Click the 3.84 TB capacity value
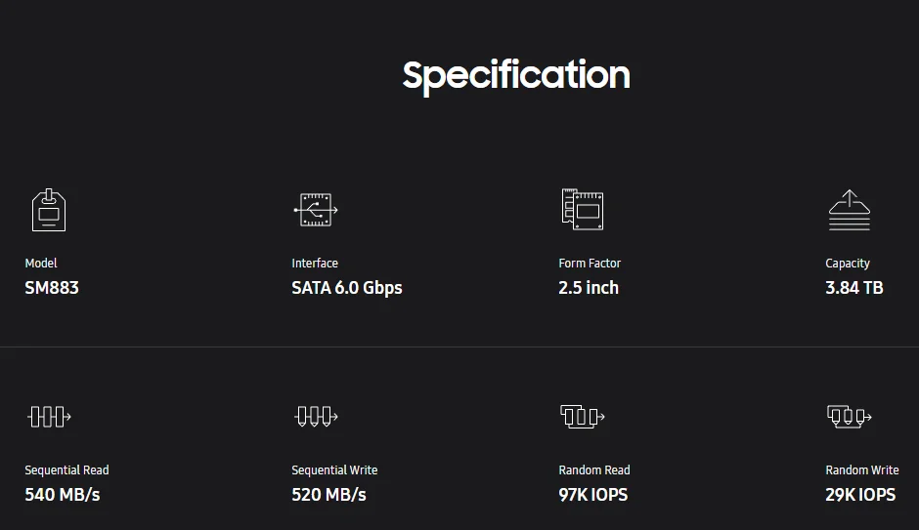This screenshot has height=530, width=919. click(x=854, y=288)
